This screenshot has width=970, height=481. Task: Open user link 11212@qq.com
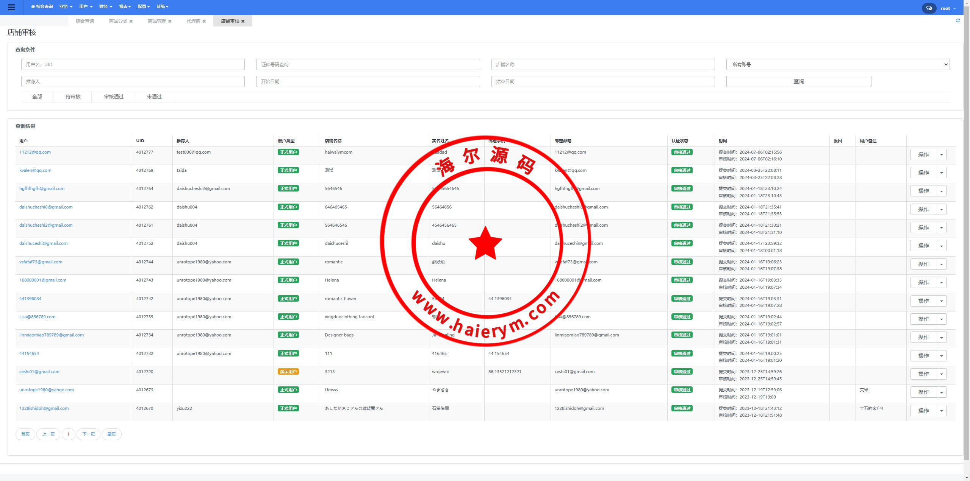point(35,152)
